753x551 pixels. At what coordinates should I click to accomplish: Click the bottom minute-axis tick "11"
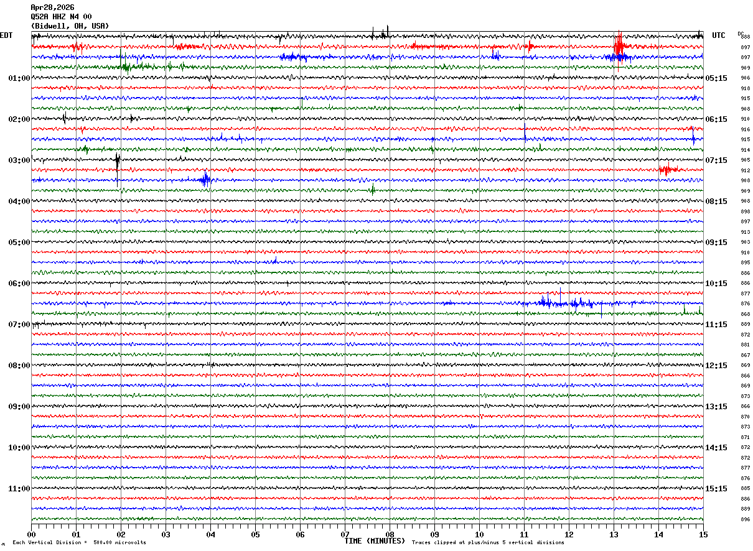click(524, 534)
